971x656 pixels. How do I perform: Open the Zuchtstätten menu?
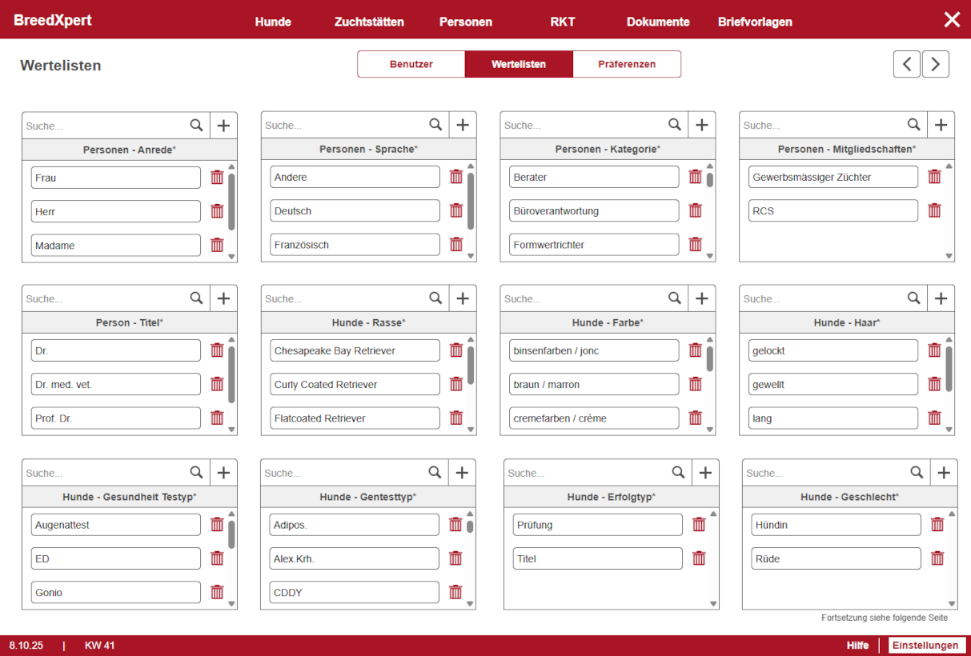(369, 22)
